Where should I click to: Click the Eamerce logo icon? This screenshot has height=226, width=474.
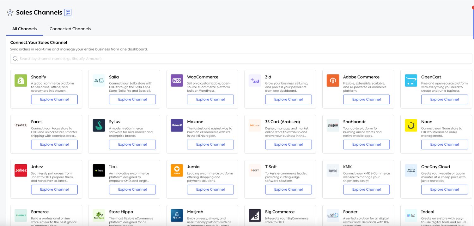click(x=21, y=216)
